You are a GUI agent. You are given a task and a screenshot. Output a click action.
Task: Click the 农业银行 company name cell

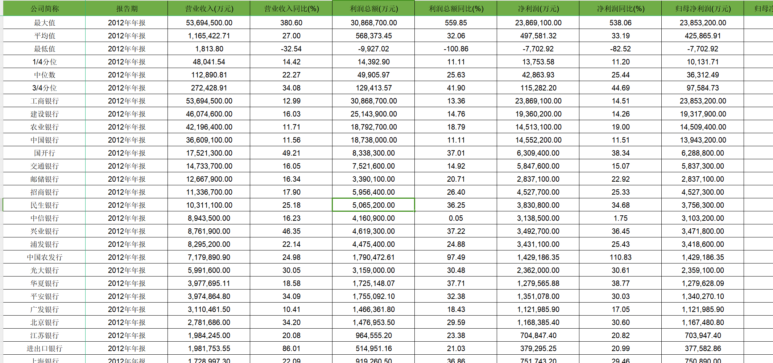pyautogui.click(x=44, y=127)
